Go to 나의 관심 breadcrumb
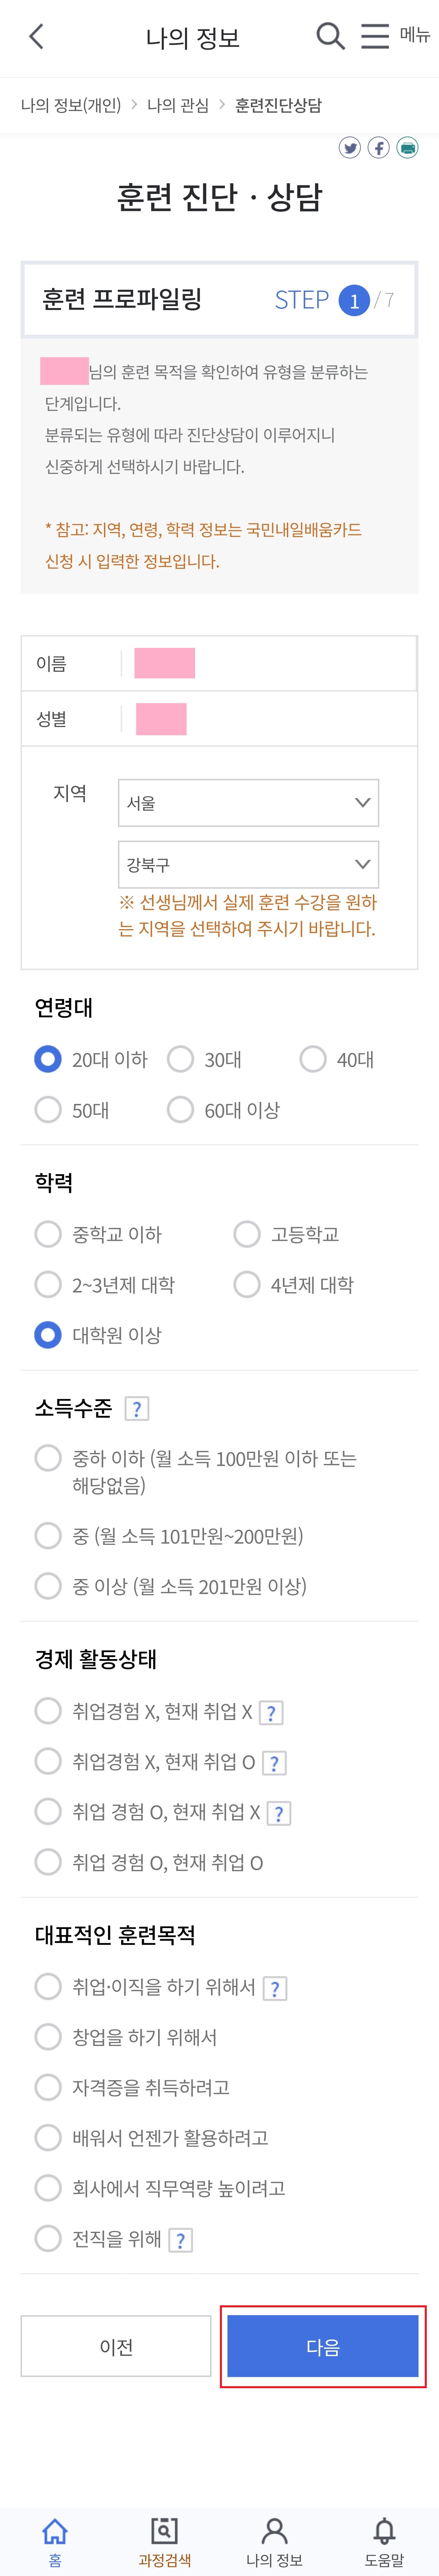Viewport: 439px width, 2576px height. point(178,105)
